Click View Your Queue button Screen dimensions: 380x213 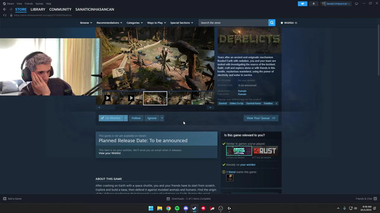coord(261,118)
